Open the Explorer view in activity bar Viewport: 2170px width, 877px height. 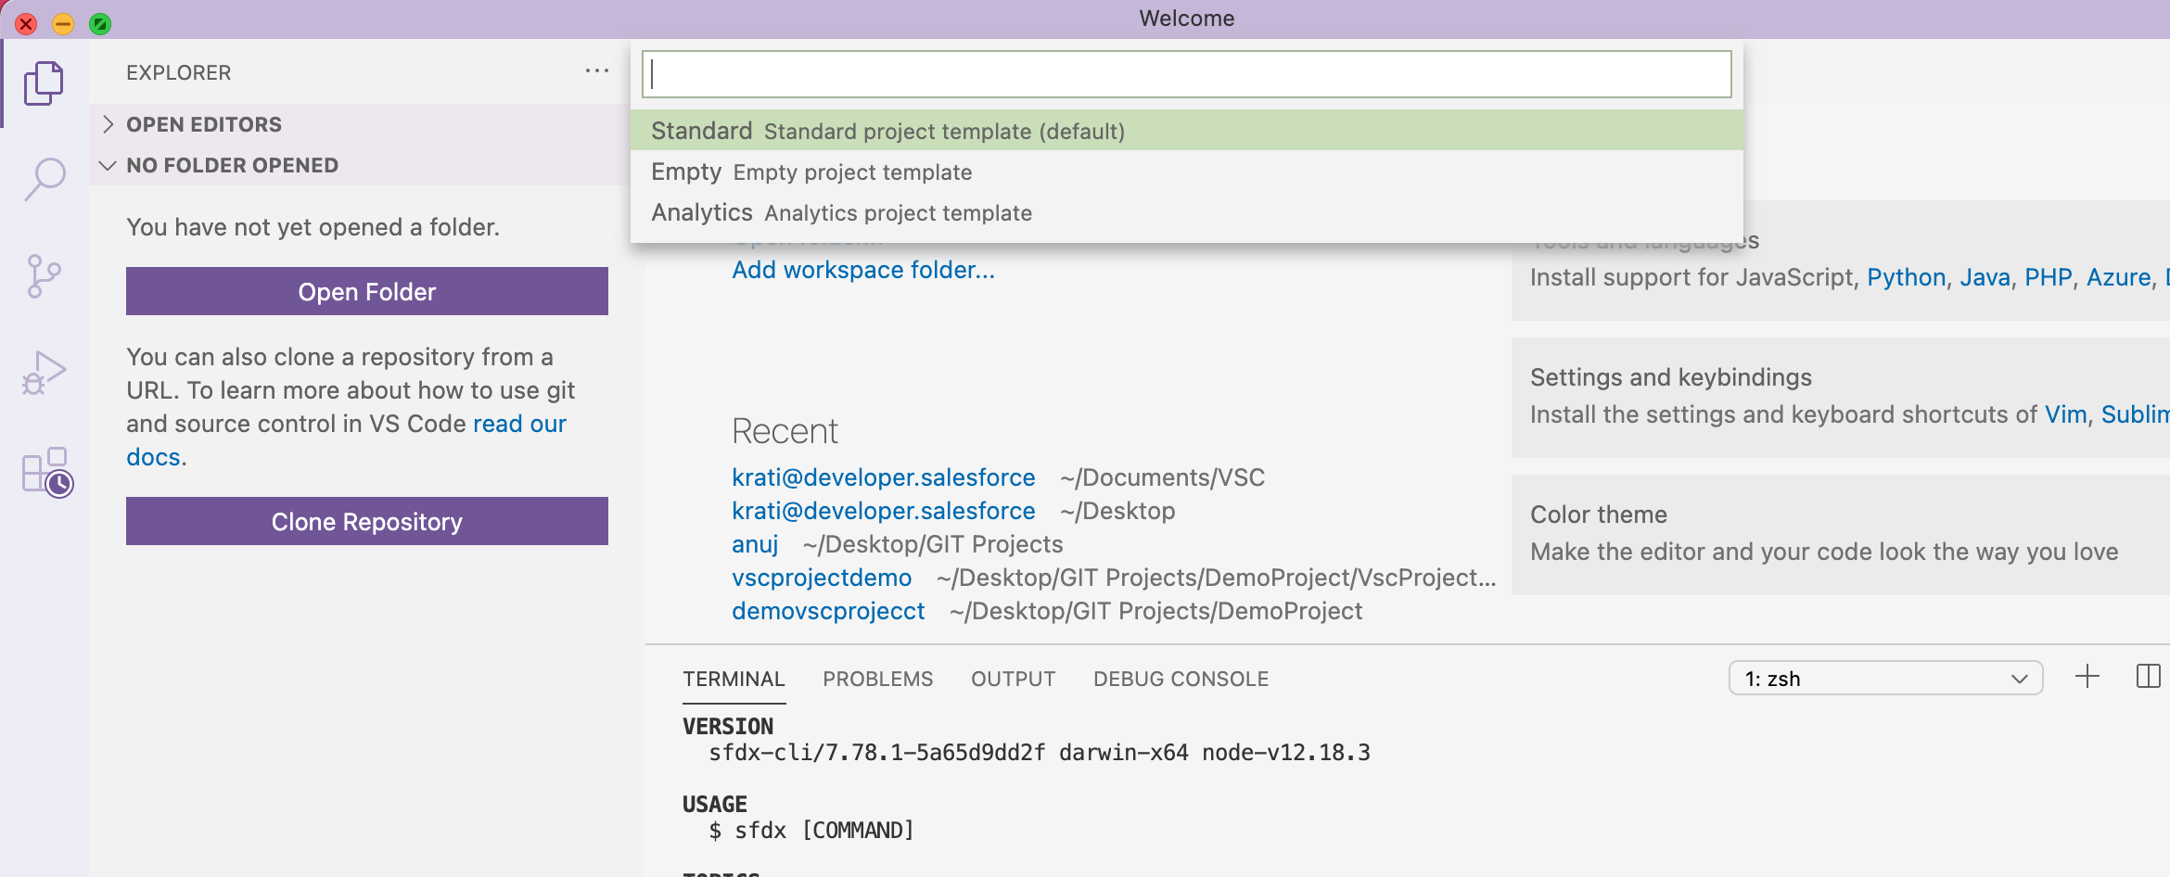click(x=44, y=83)
